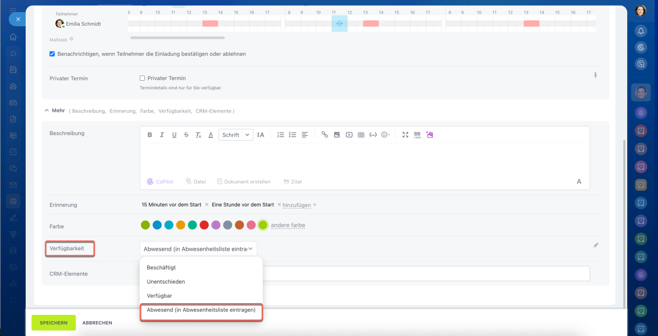
Task: Switch the editor to BB code mode
Action: pyautogui.click(x=417, y=135)
